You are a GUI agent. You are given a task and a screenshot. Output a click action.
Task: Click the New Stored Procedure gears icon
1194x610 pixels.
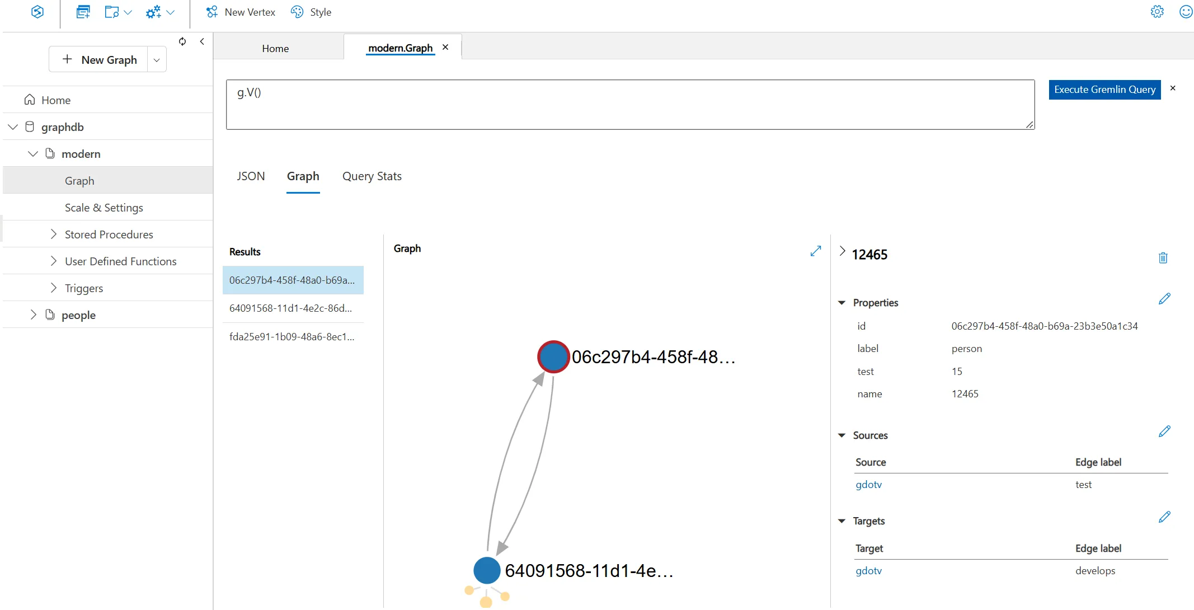click(153, 12)
